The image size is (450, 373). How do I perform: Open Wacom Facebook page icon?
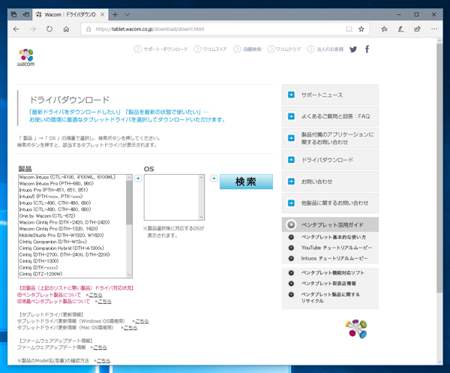point(367,49)
